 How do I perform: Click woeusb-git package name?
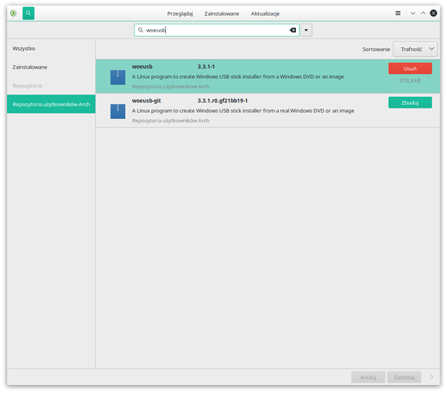146,101
